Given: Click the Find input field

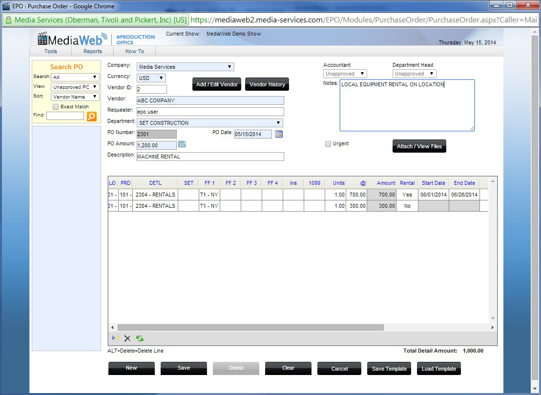Looking at the screenshot, I should point(65,116).
